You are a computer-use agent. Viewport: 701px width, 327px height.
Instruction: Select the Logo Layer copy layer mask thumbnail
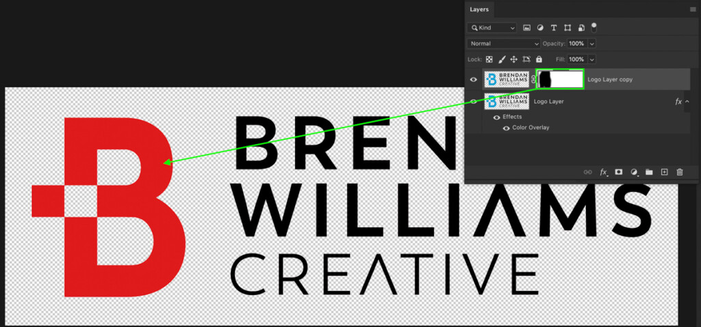560,79
